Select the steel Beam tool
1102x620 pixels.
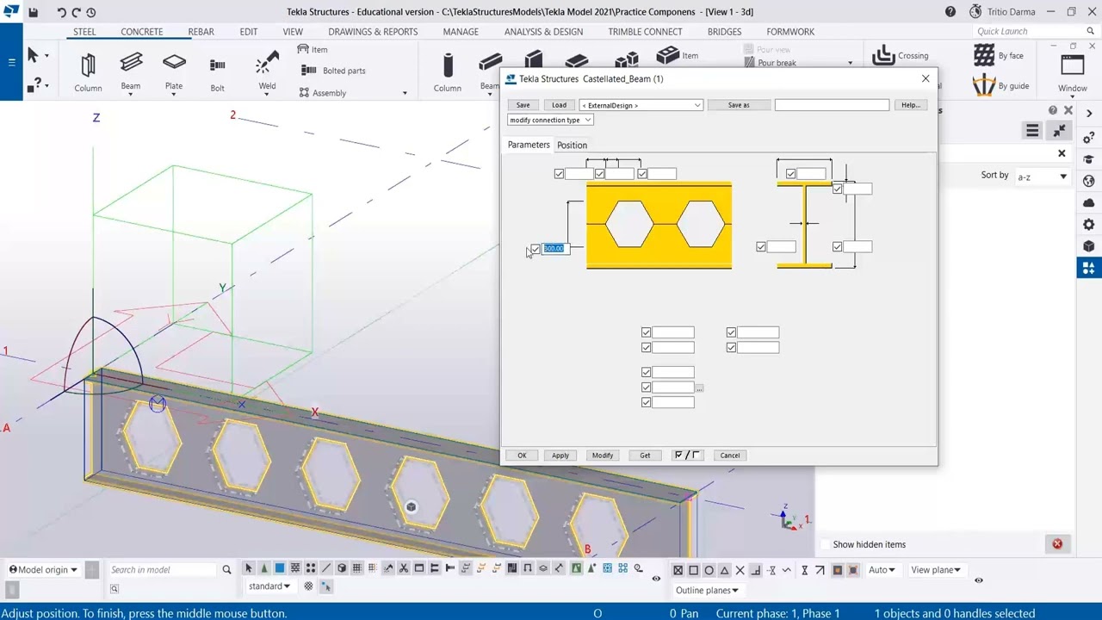[131, 72]
